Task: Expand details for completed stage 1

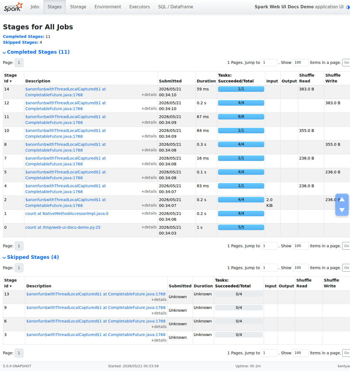Action: [149, 213]
